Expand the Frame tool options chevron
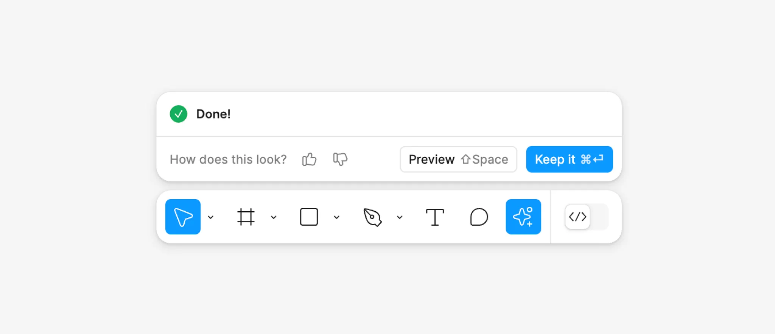 point(274,217)
